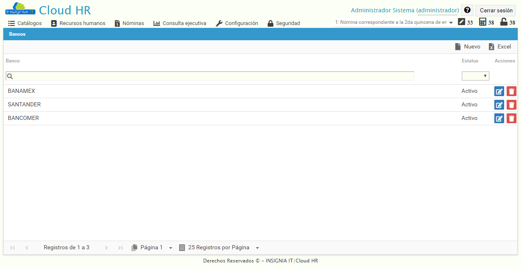Delete the SANTANDER row with the trash icon

[511, 105]
